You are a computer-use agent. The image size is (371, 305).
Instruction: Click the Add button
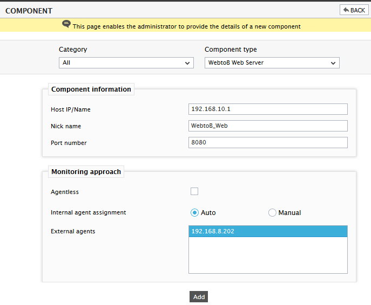point(199,297)
